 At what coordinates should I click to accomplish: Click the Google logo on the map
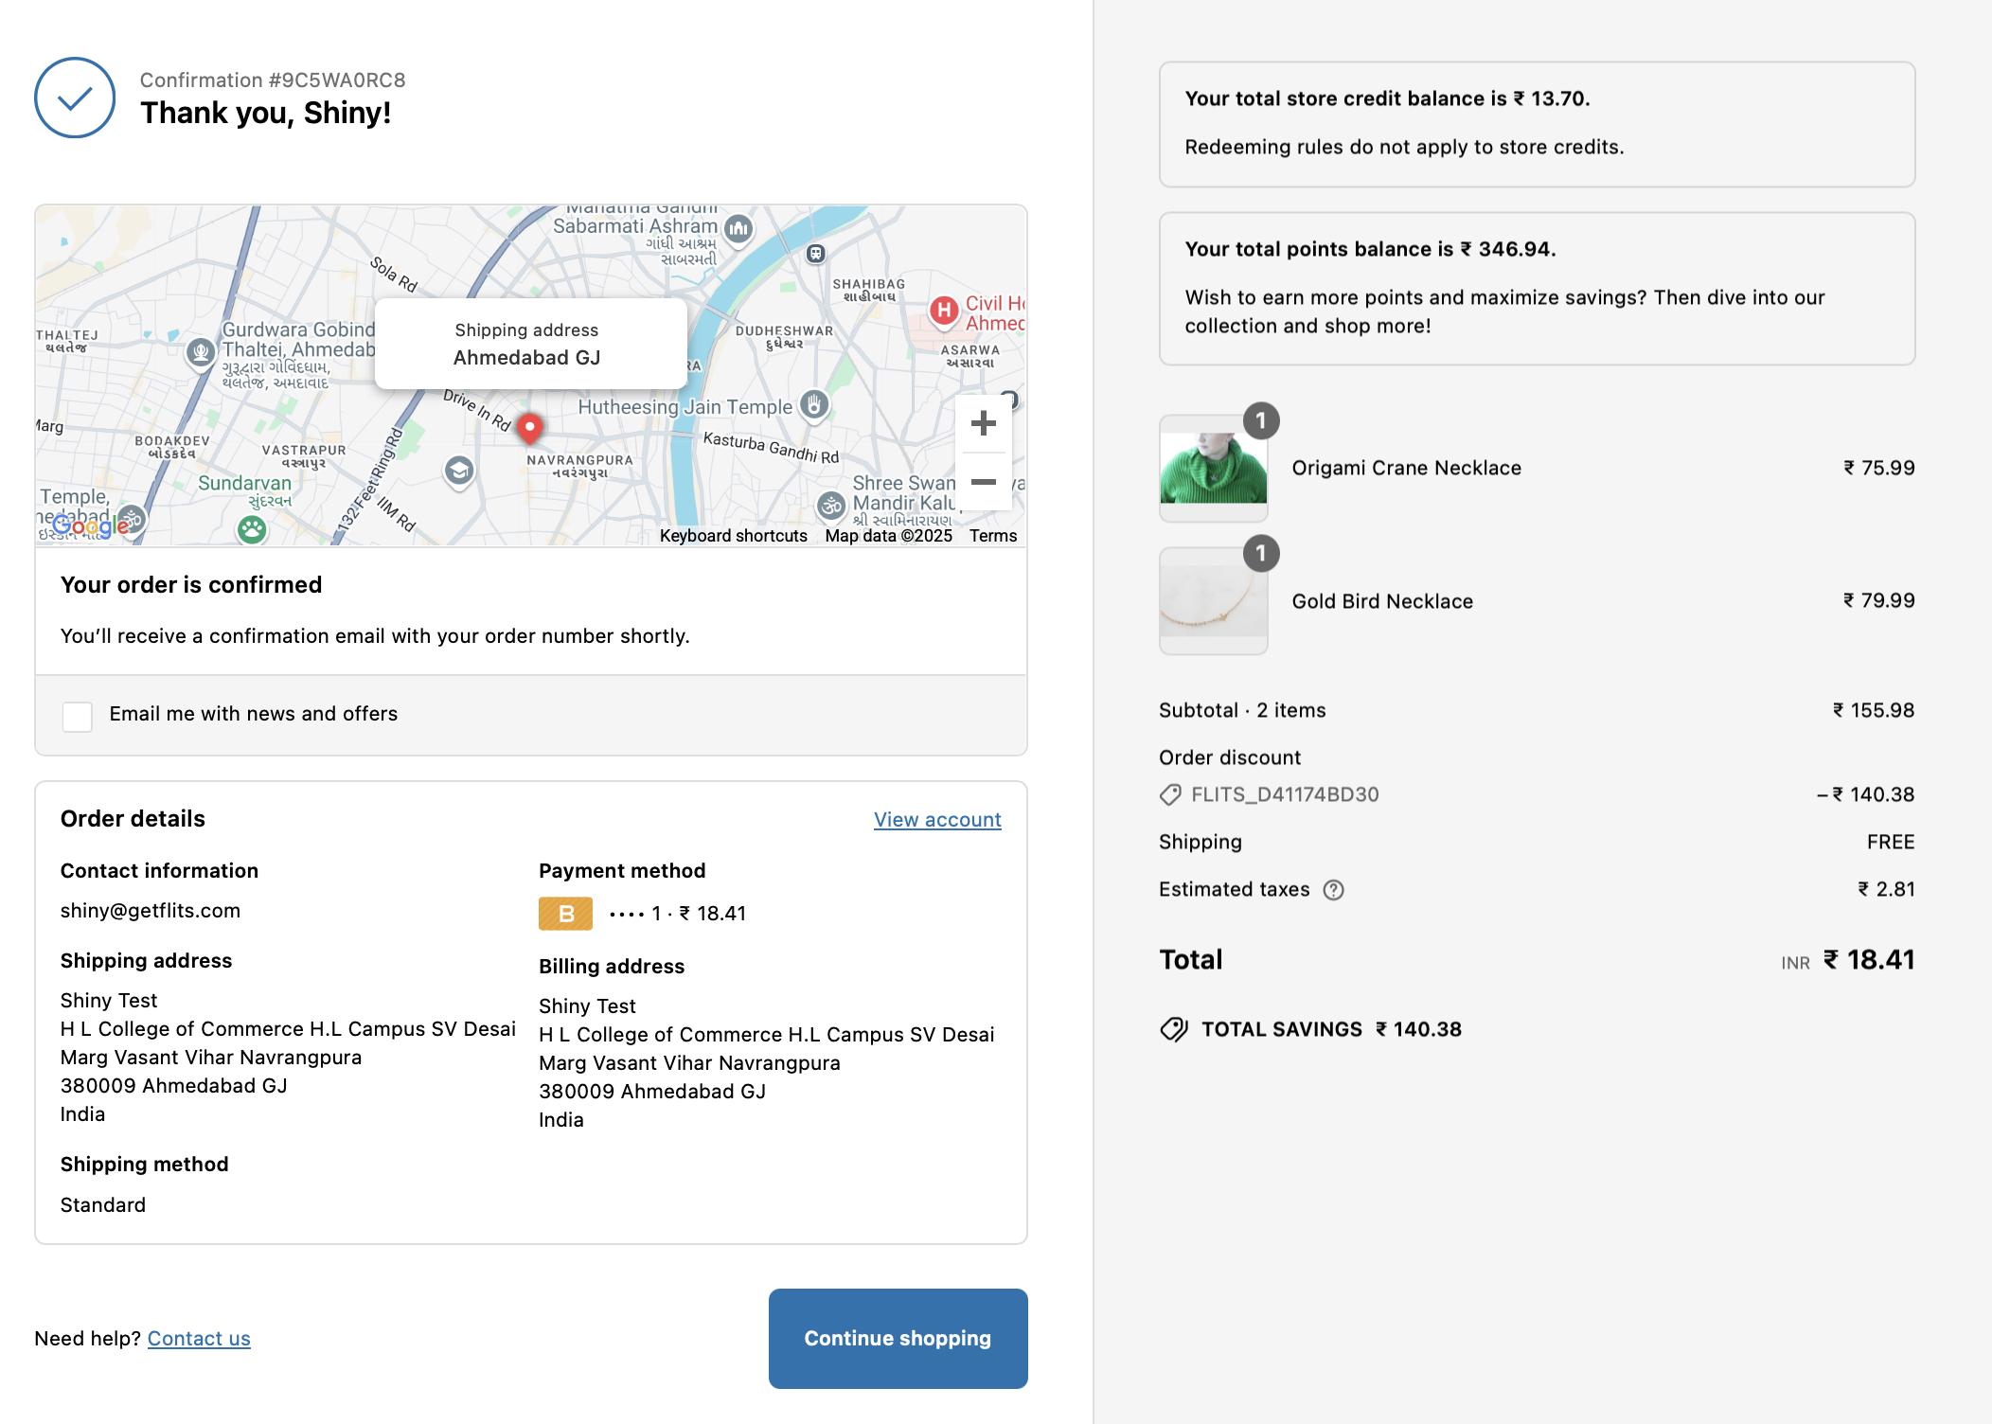click(x=90, y=525)
